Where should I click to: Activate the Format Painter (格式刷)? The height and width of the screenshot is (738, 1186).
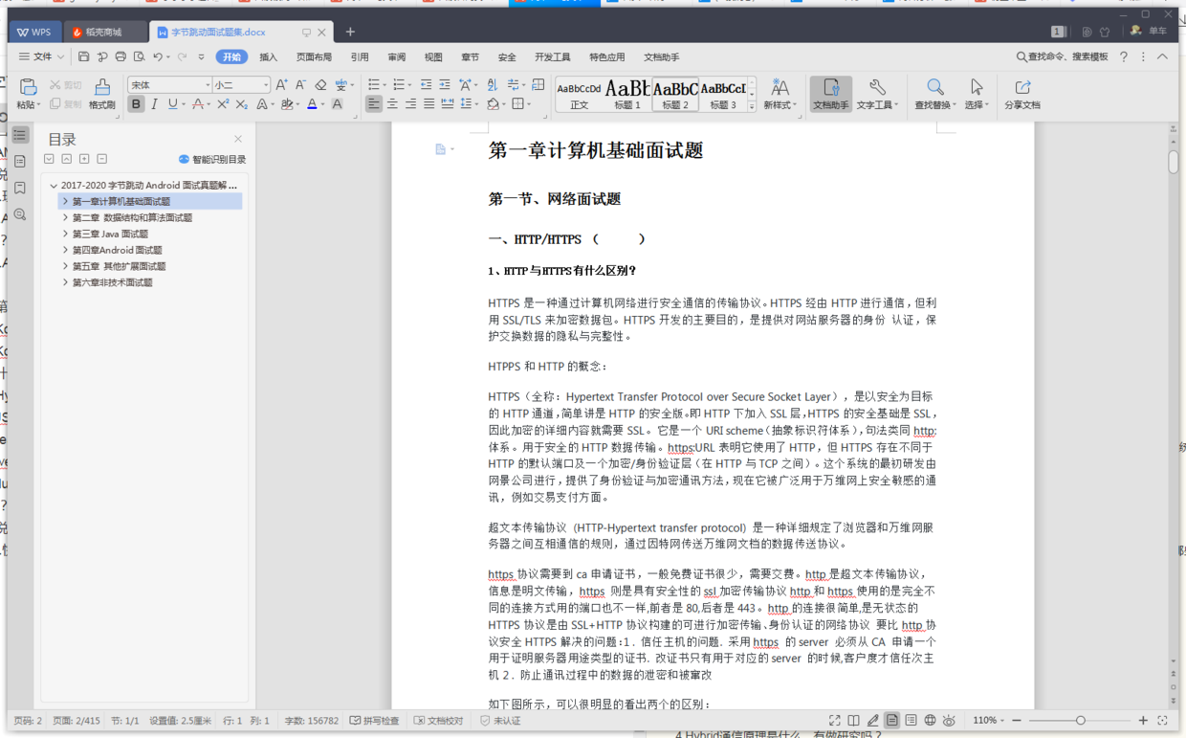pos(102,94)
